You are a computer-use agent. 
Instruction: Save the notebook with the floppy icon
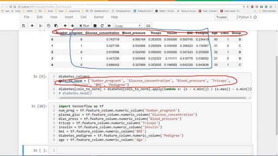click(23, 26)
